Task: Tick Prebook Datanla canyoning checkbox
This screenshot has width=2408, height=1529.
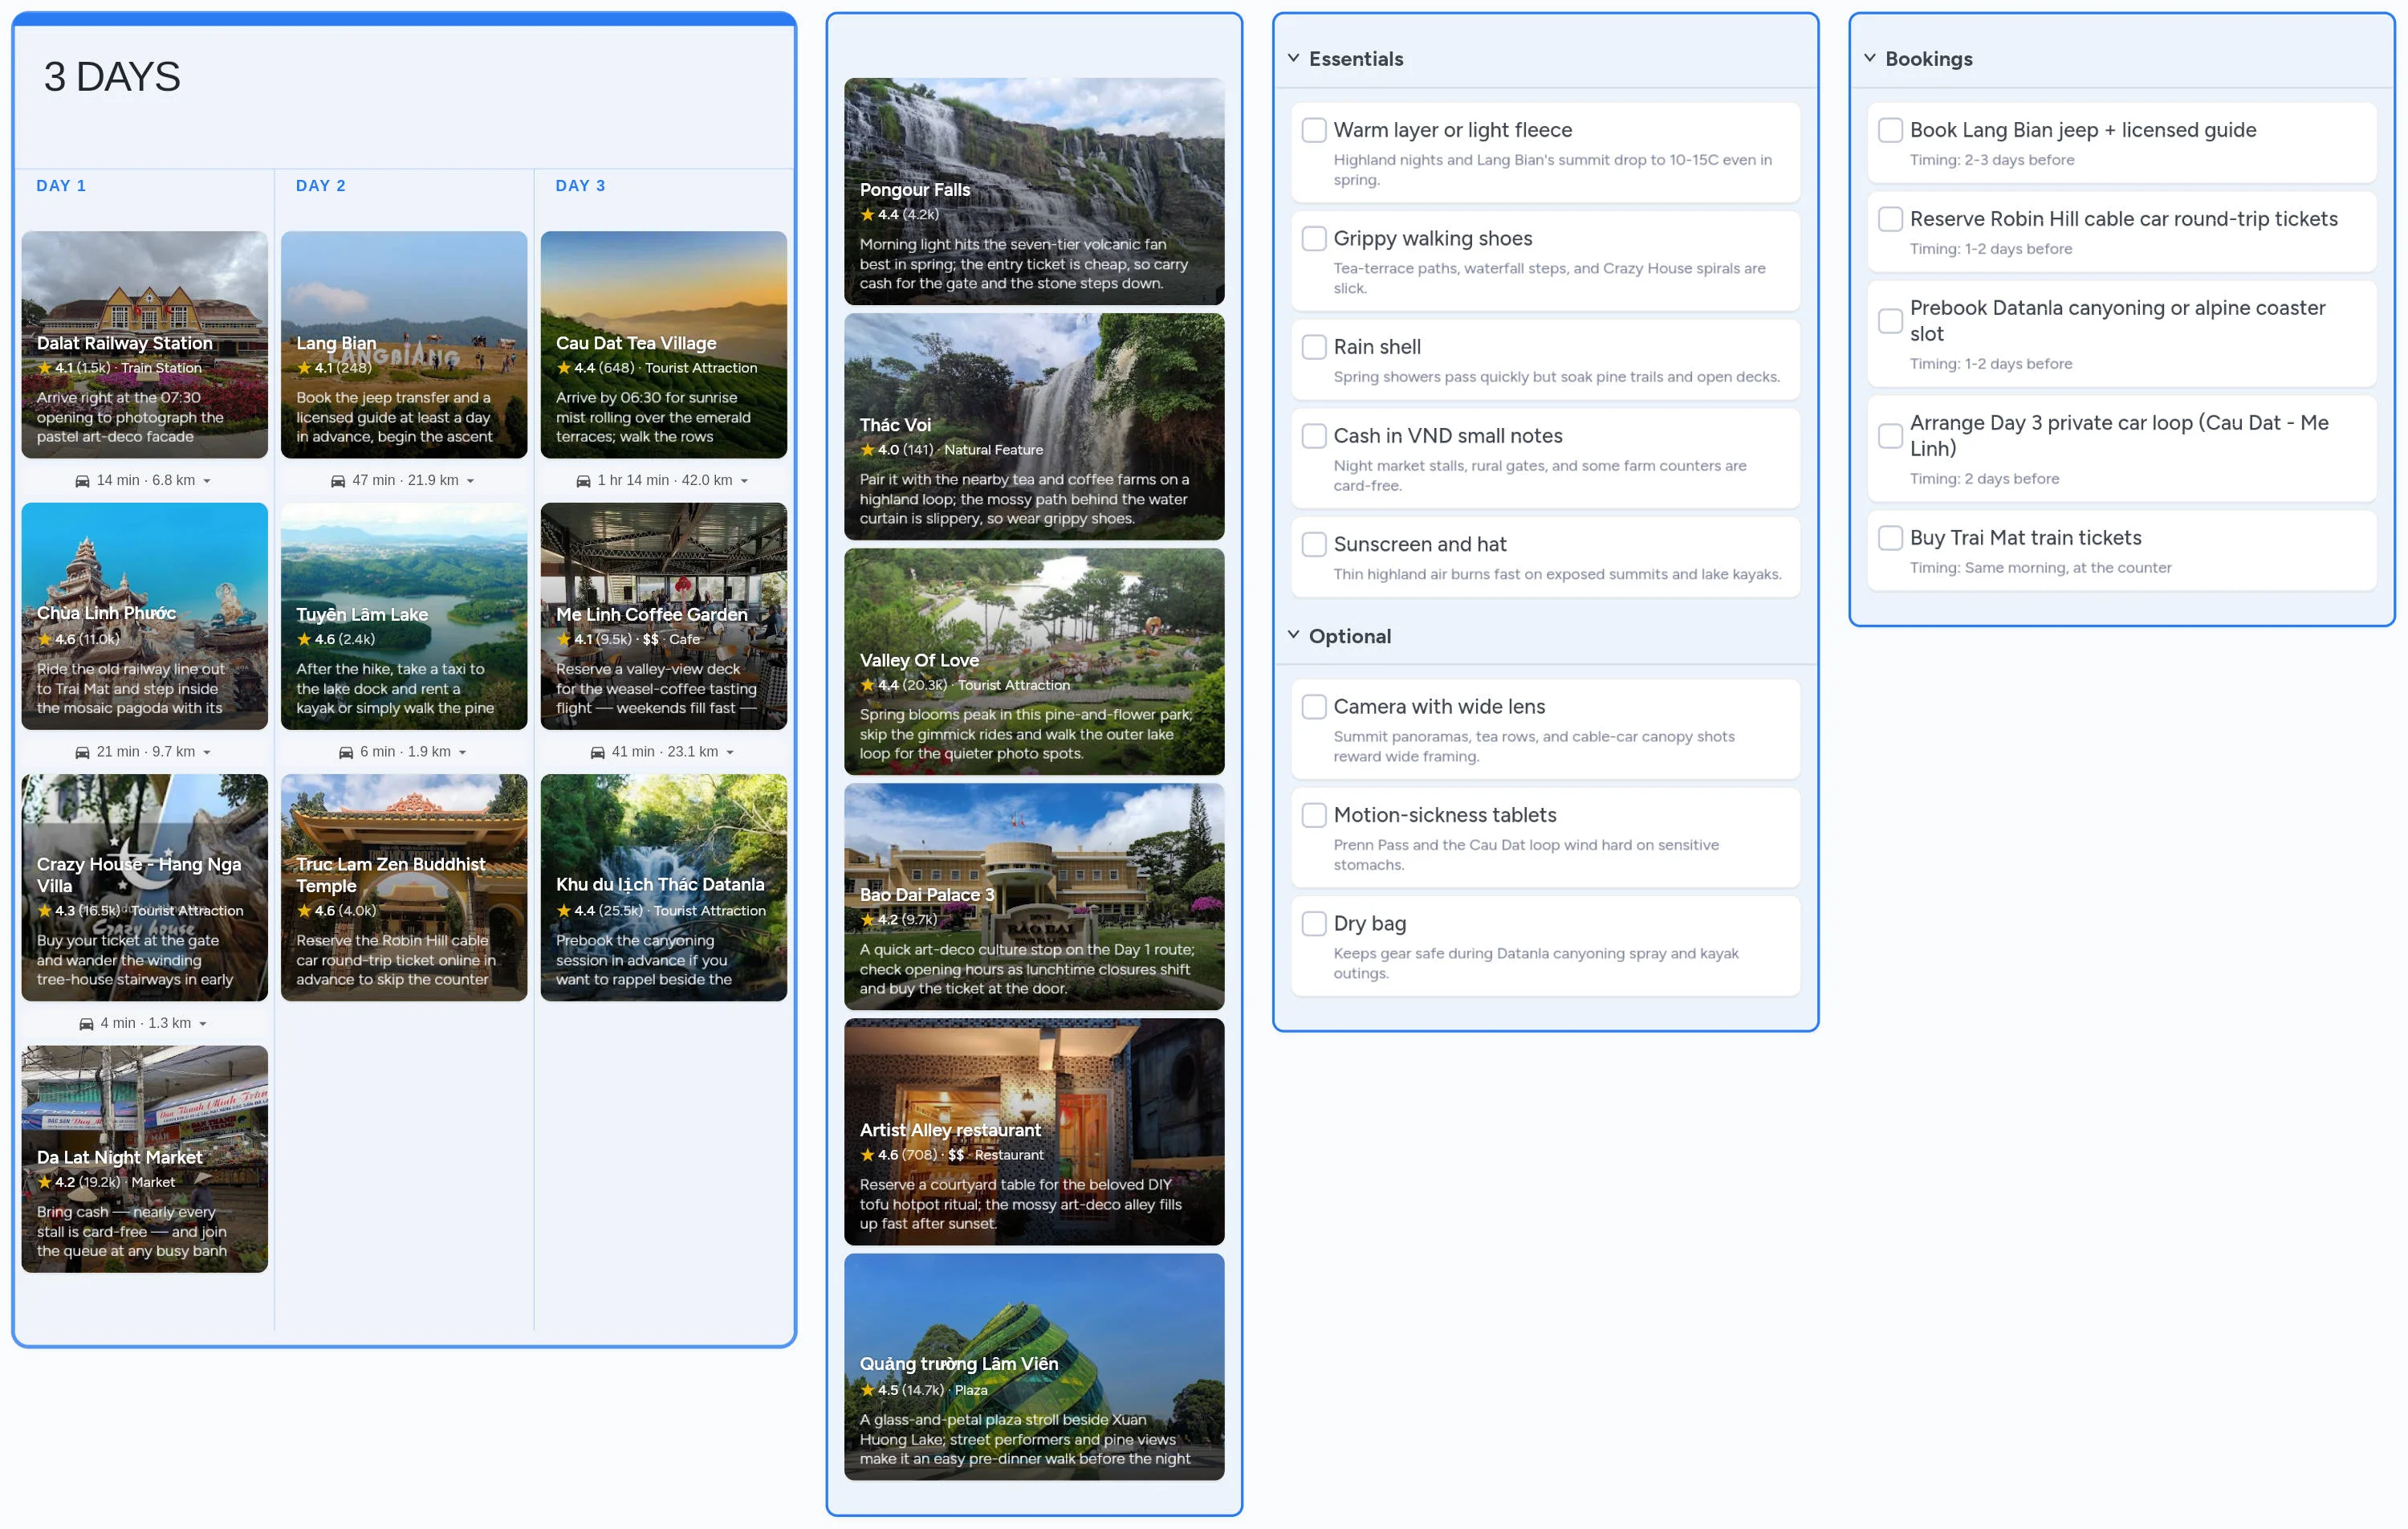Action: [1890, 321]
